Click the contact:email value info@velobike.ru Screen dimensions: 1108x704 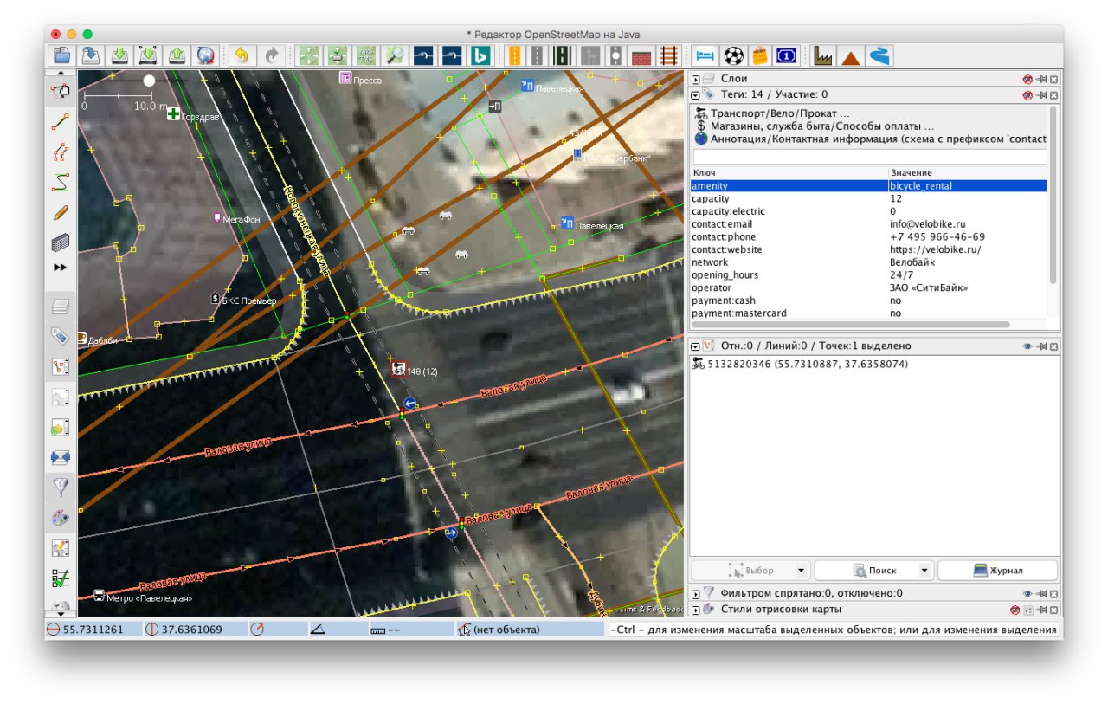[927, 224]
